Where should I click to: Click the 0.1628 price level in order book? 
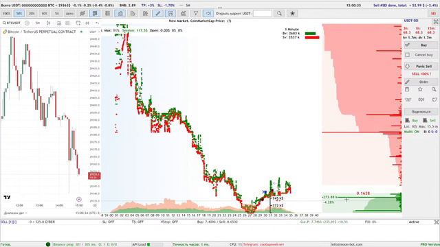point(363,193)
